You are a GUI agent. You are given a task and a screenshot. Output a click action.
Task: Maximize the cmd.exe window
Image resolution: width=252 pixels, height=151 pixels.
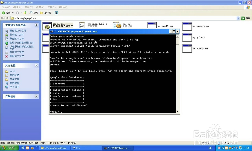tap(174, 31)
